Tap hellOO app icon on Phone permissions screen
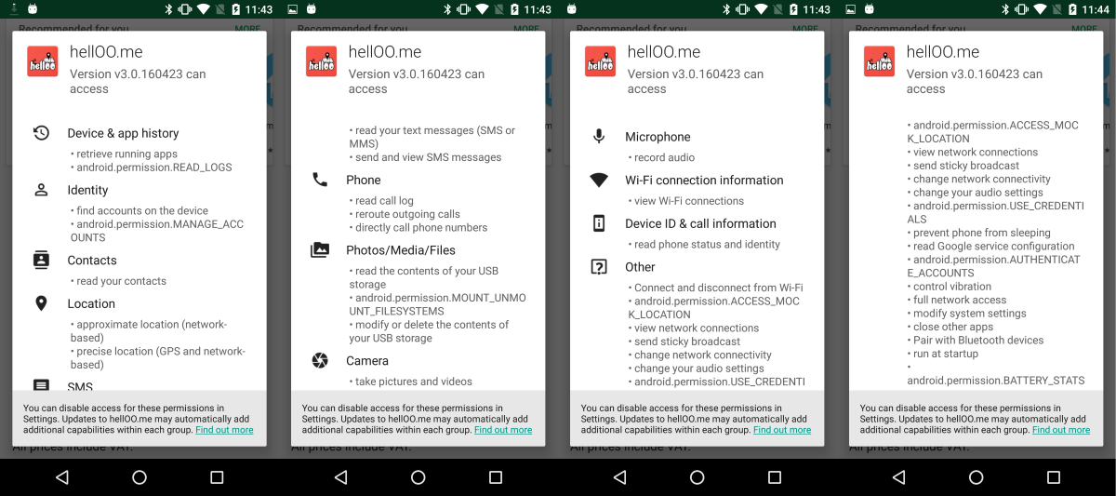This screenshot has width=1116, height=496. [322, 61]
